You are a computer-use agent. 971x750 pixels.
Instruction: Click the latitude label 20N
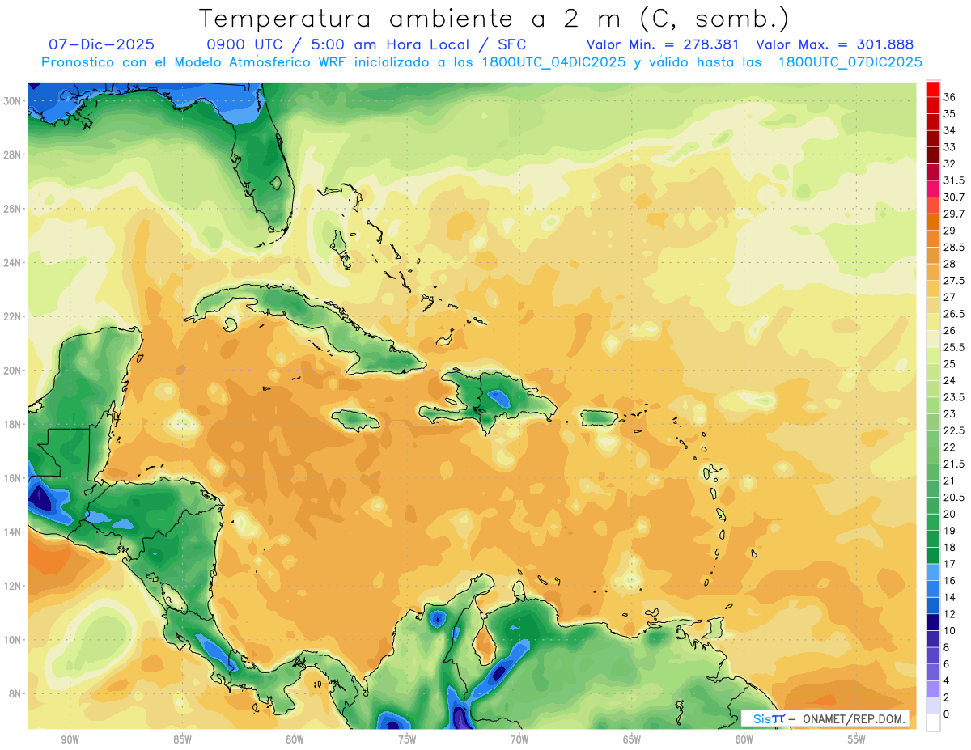click(x=14, y=371)
